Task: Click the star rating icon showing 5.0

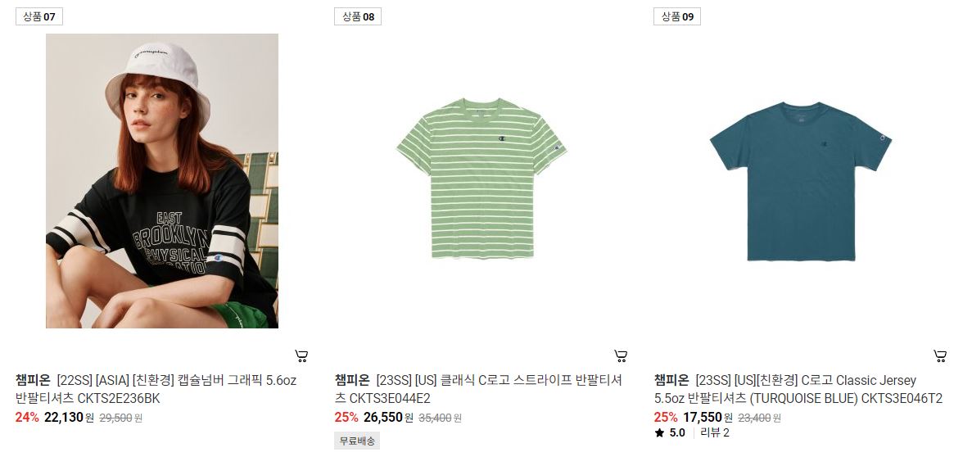Action: click(660, 432)
